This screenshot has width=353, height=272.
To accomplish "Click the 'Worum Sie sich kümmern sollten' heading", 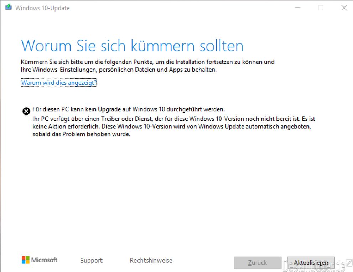I will click(132, 46).
